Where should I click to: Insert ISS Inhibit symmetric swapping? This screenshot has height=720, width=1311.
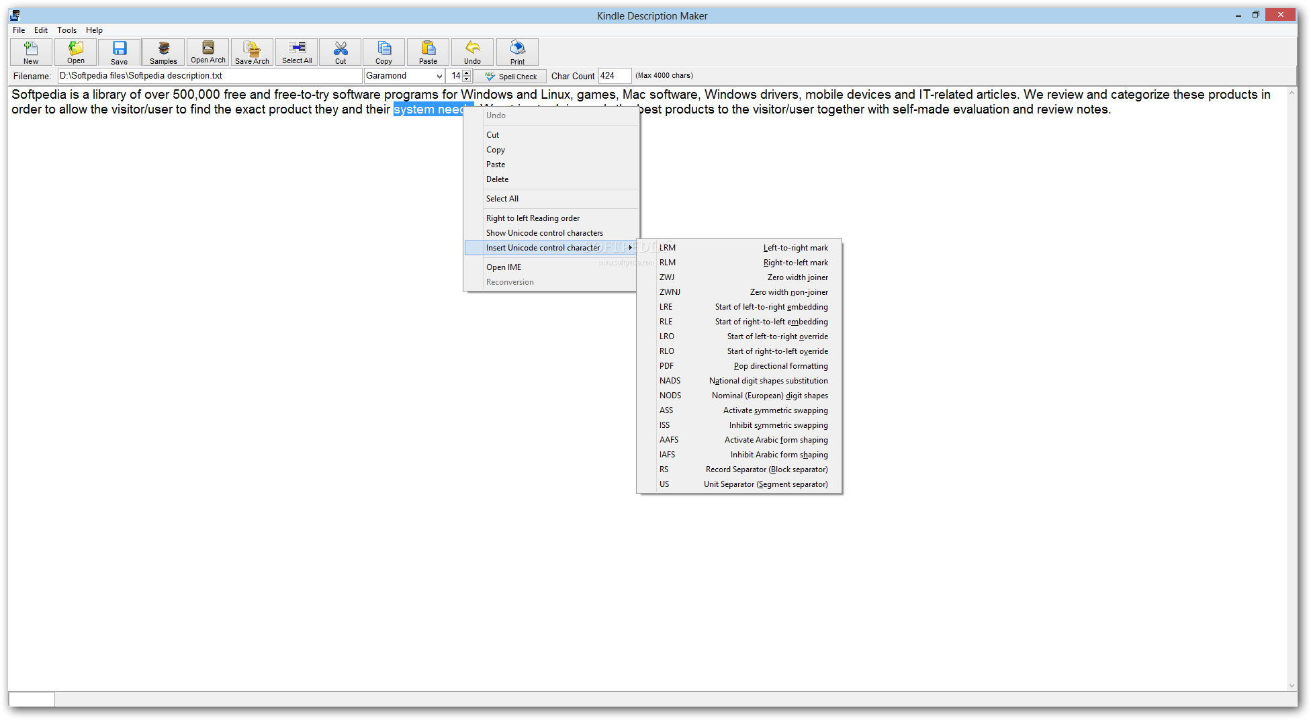pos(739,425)
